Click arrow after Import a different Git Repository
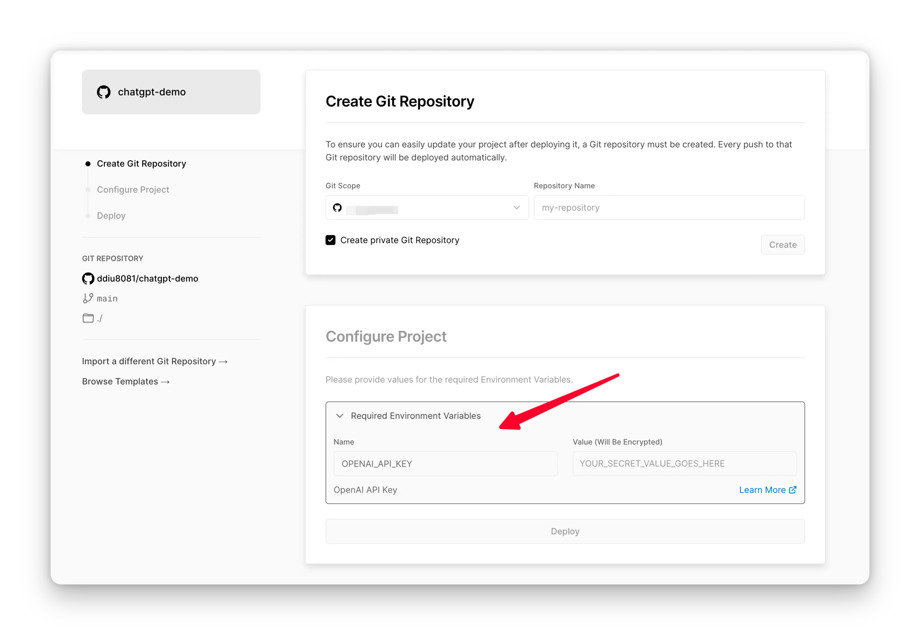920x635 pixels. 223,362
